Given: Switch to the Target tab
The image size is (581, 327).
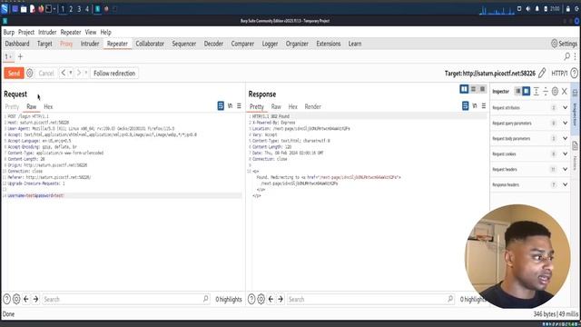Looking at the screenshot, I should tap(44, 44).
